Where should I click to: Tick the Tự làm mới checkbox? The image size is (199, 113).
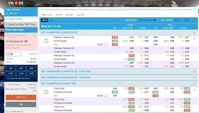(7, 112)
